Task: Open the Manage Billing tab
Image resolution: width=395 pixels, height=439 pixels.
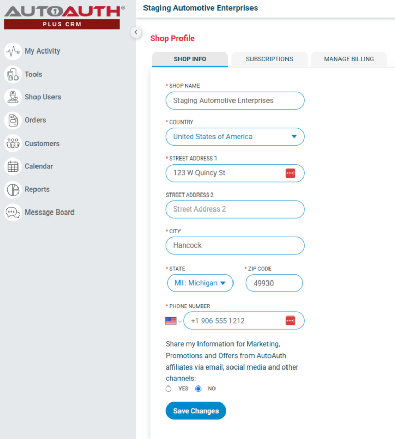Action: (349, 59)
